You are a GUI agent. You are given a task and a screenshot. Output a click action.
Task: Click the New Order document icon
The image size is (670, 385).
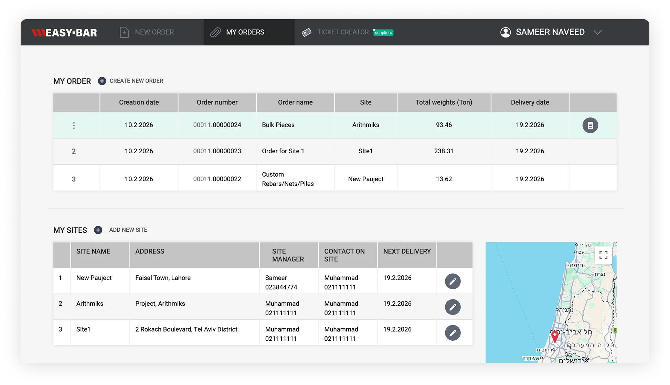click(x=124, y=32)
